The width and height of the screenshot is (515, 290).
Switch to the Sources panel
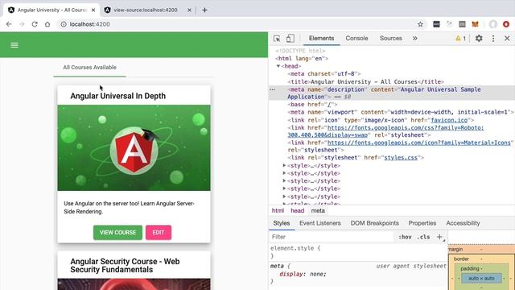click(x=391, y=39)
